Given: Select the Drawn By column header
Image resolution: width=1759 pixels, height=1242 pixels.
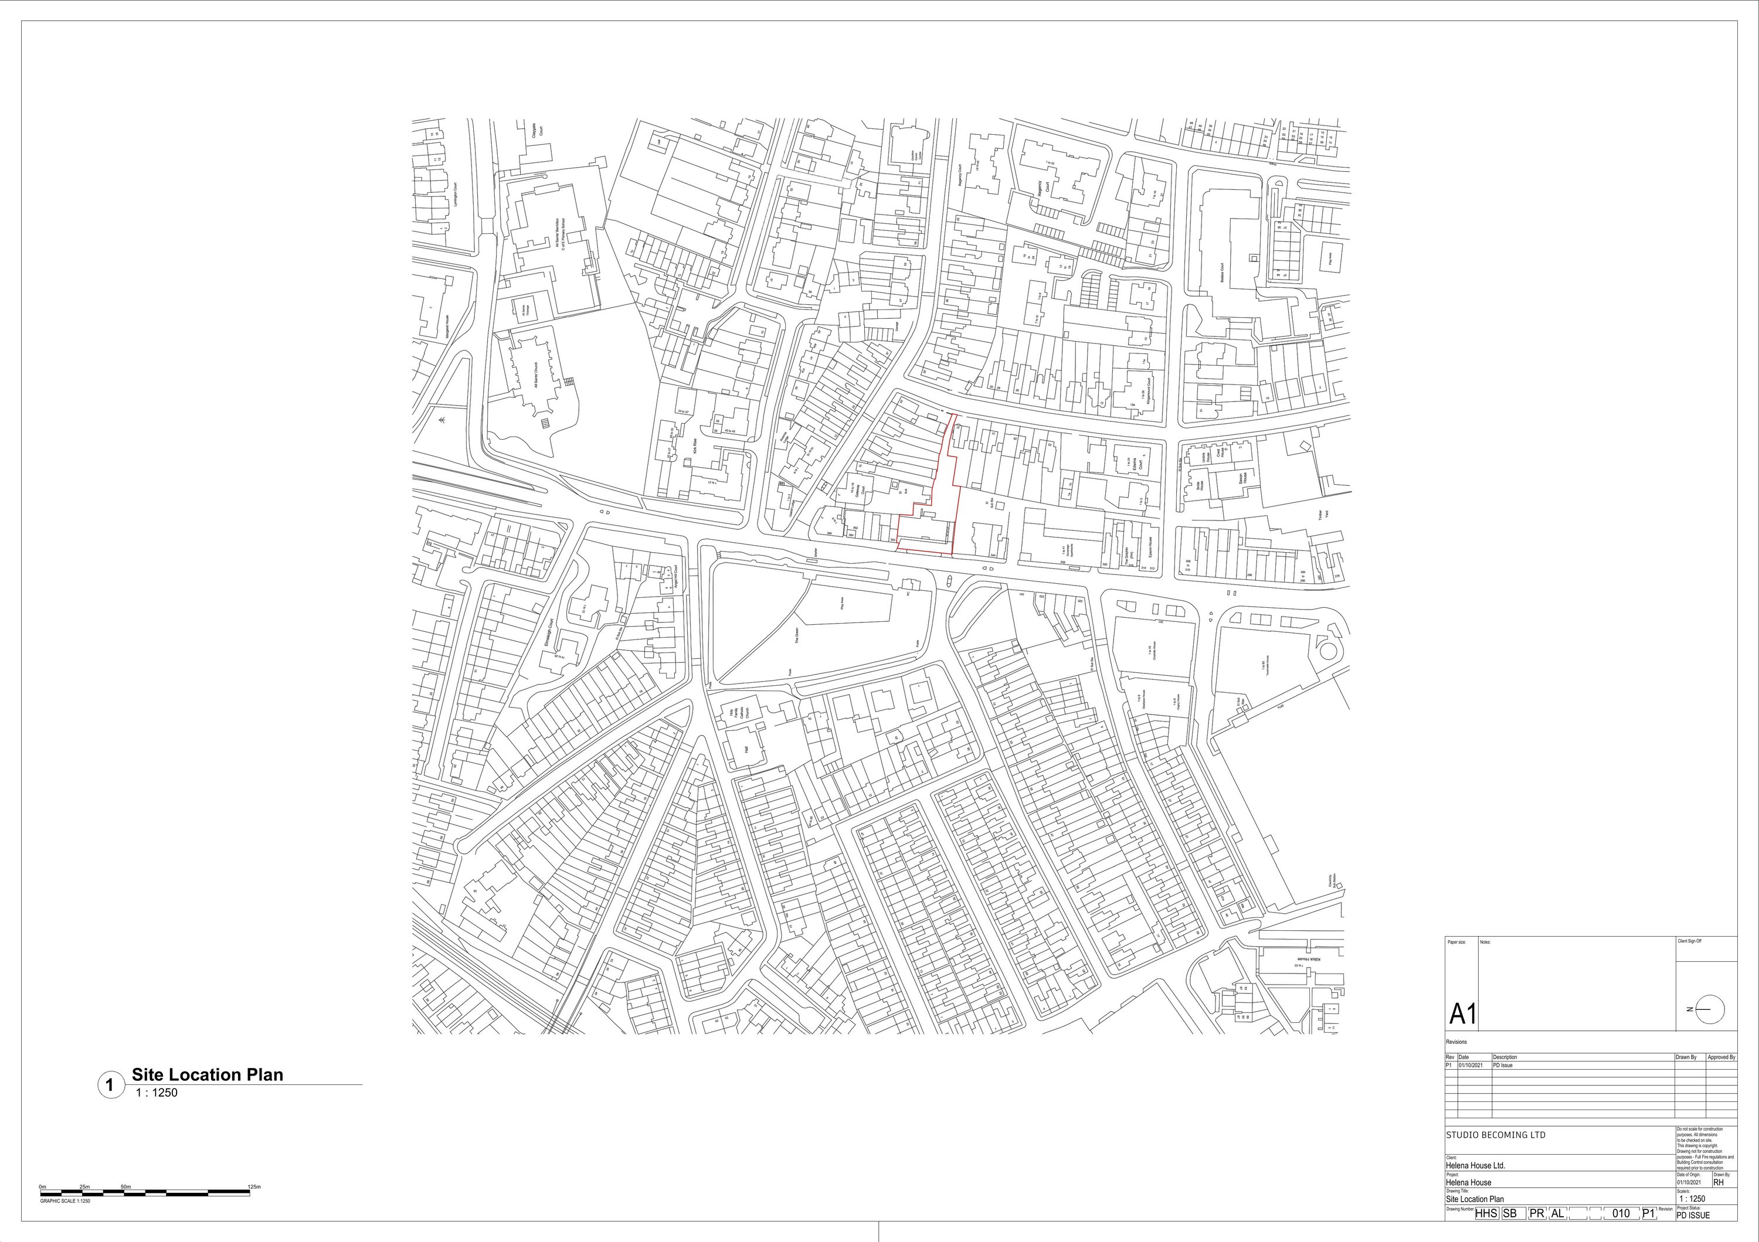Looking at the screenshot, I should click(x=1686, y=1057).
